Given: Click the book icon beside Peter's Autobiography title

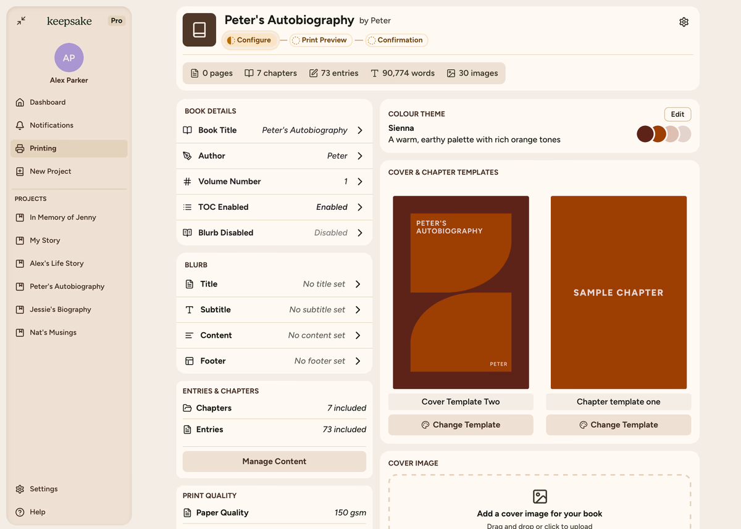Looking at the screenshot, I should click(199, 30).
